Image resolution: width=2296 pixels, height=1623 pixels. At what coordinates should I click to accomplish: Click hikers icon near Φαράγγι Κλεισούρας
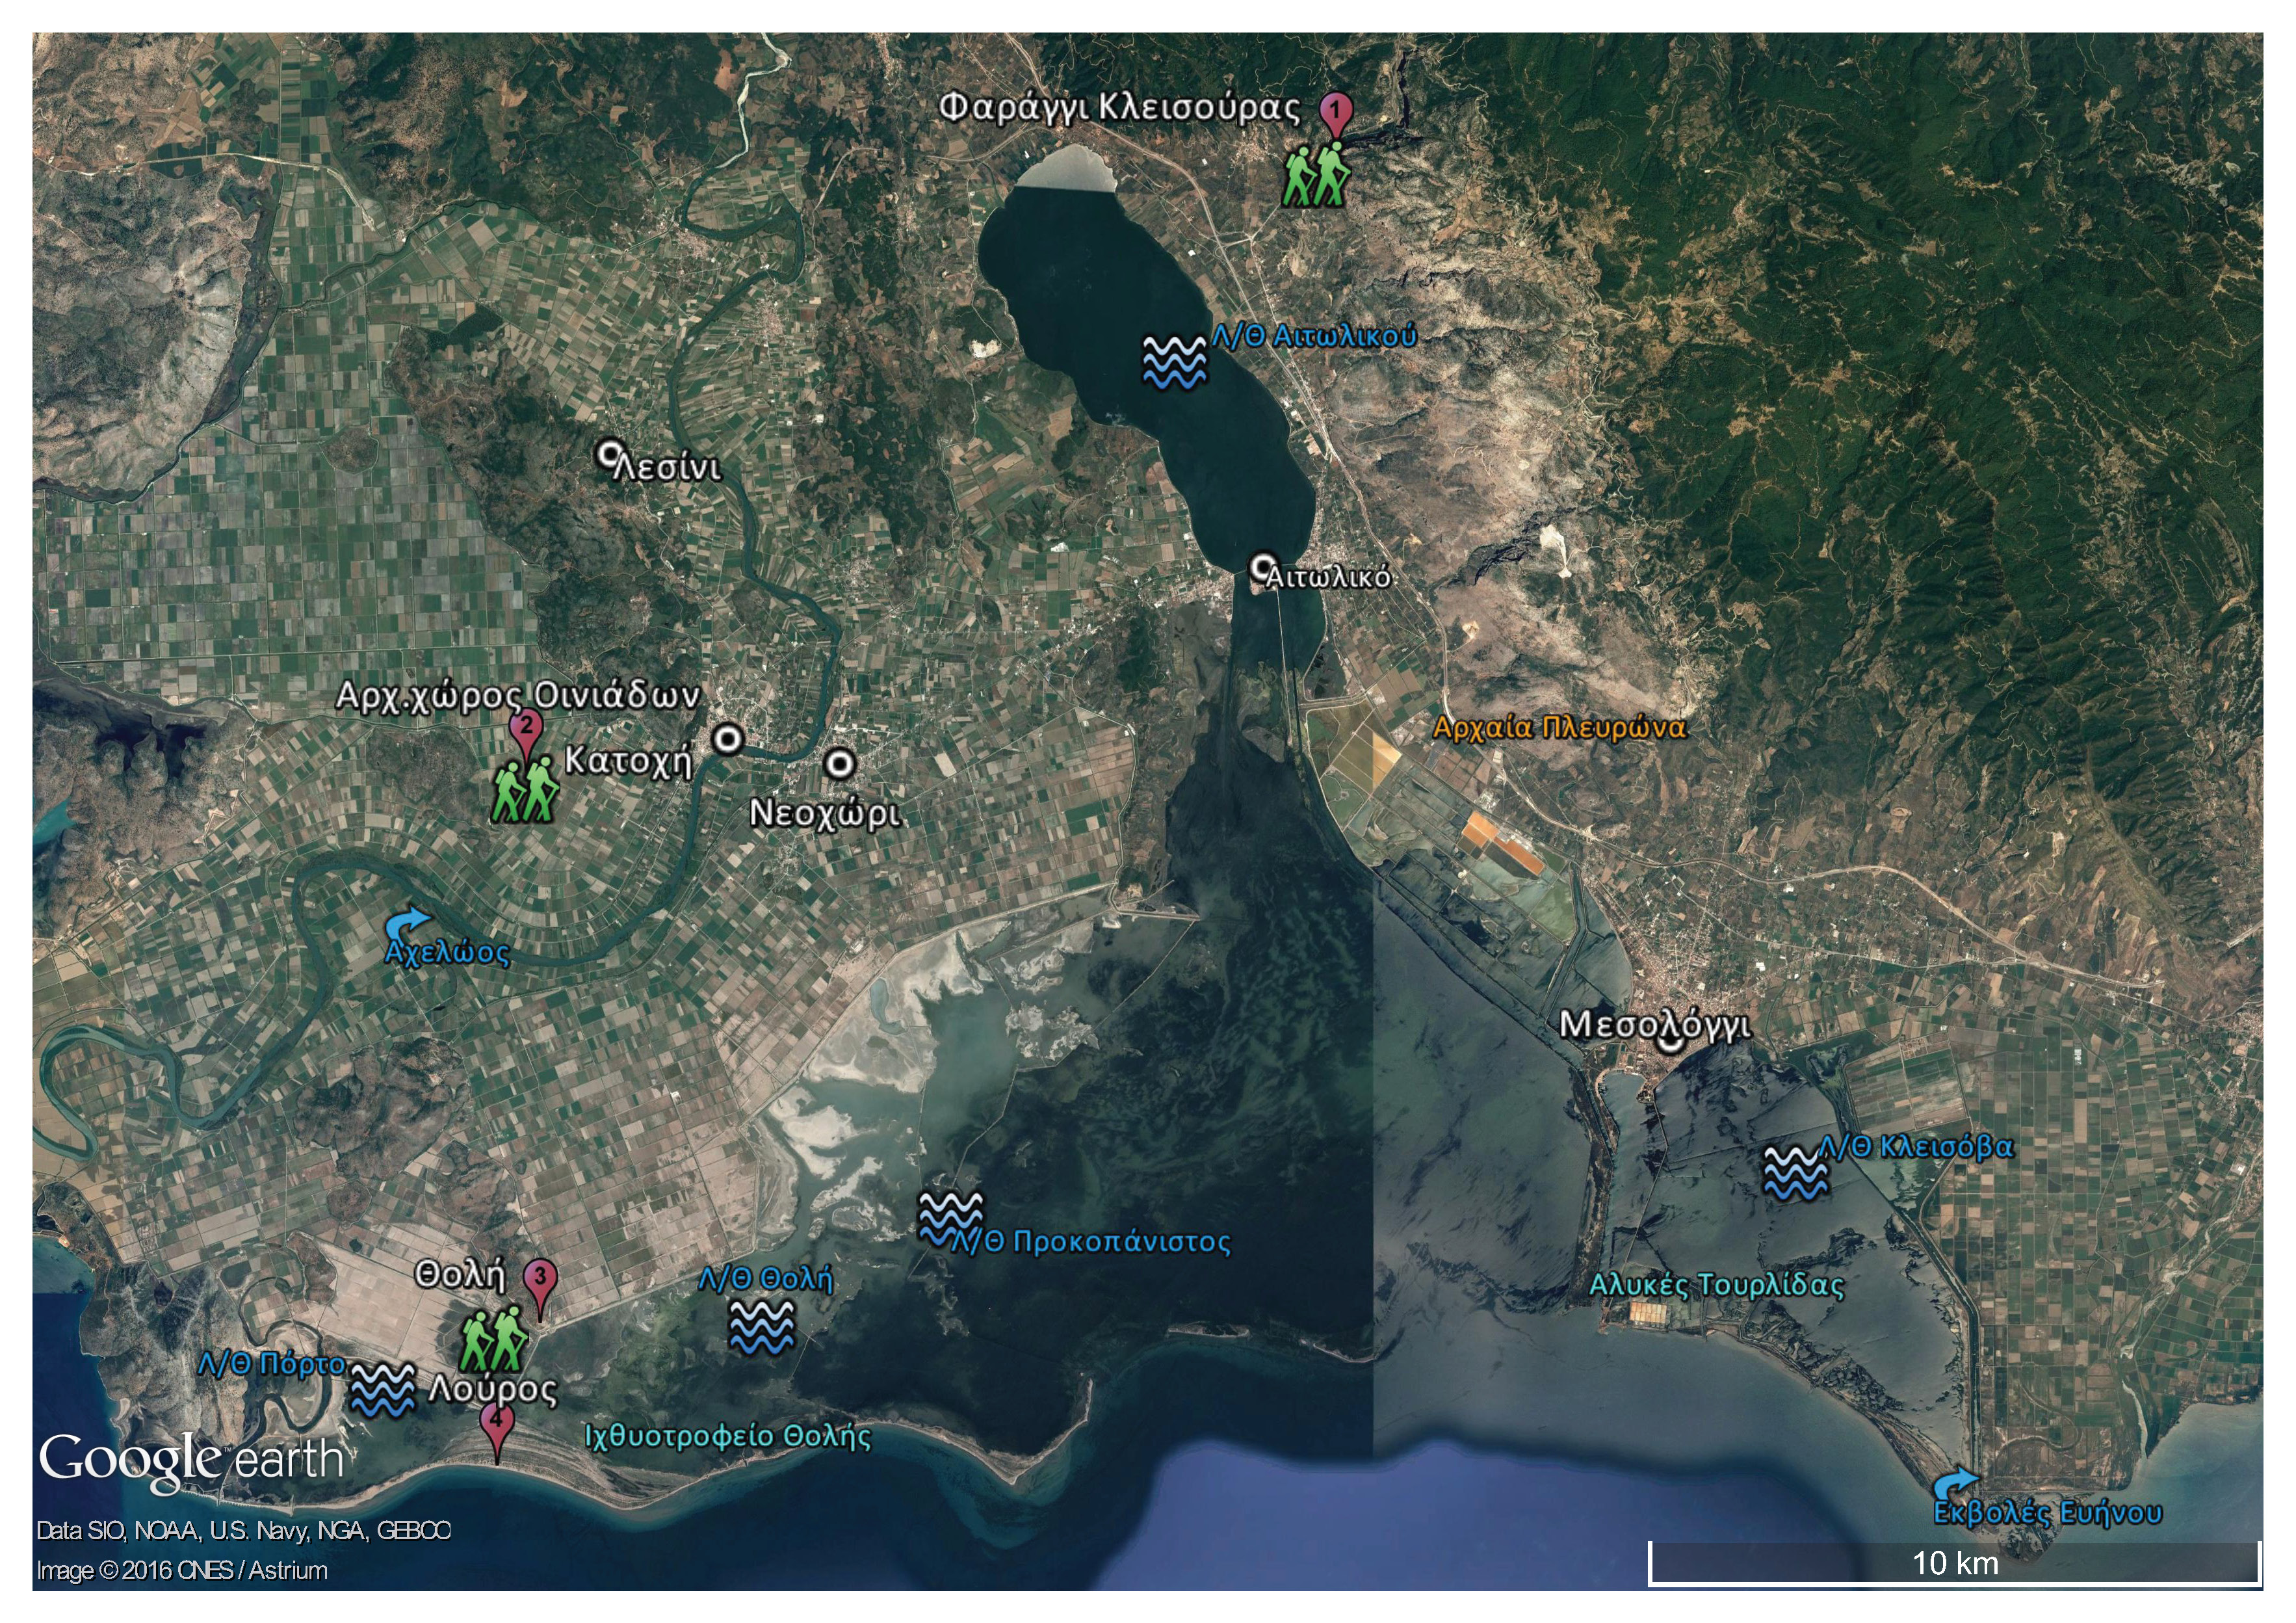1316,175
